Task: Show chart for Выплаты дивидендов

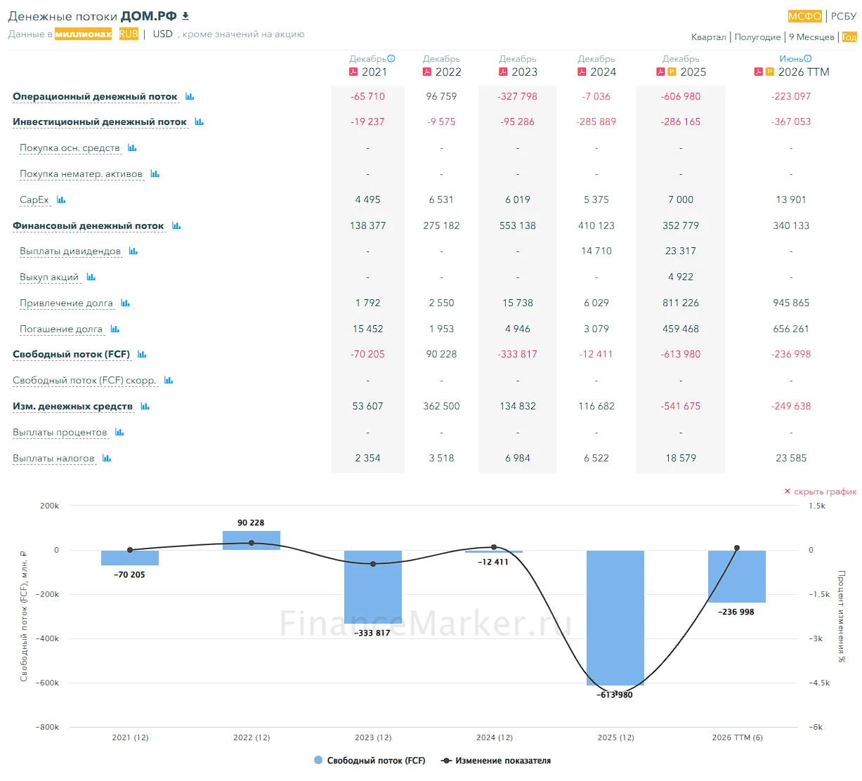Action: [x=133, y=251]
